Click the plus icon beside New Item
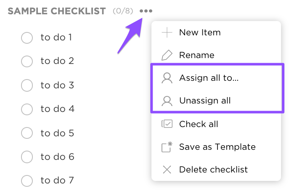 point(167,33)
